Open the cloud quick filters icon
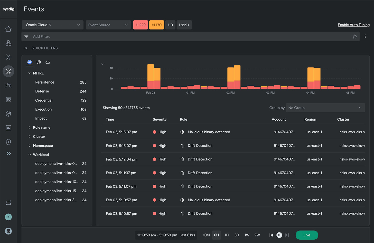The height and width of the screenshot is (243, 374). pos(48,62)
